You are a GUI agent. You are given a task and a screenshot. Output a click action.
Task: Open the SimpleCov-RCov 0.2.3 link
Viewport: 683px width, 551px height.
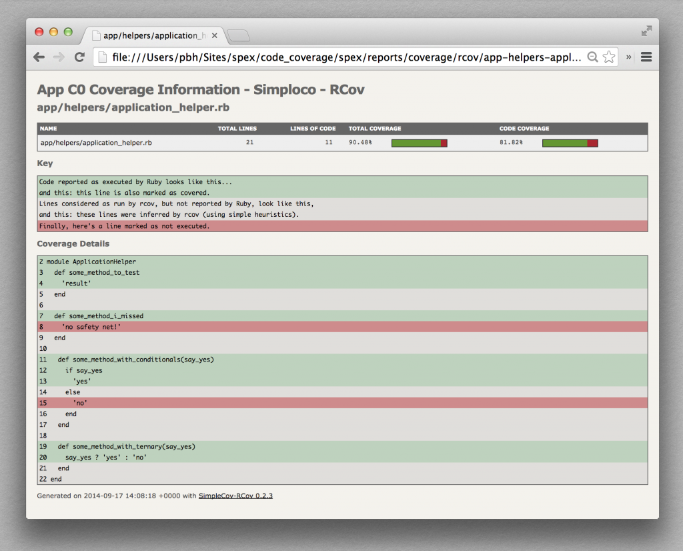(x=235, y=496)
